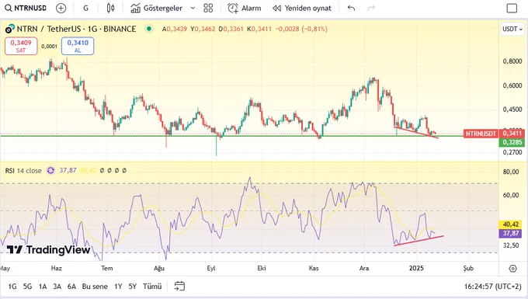Viewport: 528px width, 299px height.
Task: Select 1A time range
Action: coord(43,287)
